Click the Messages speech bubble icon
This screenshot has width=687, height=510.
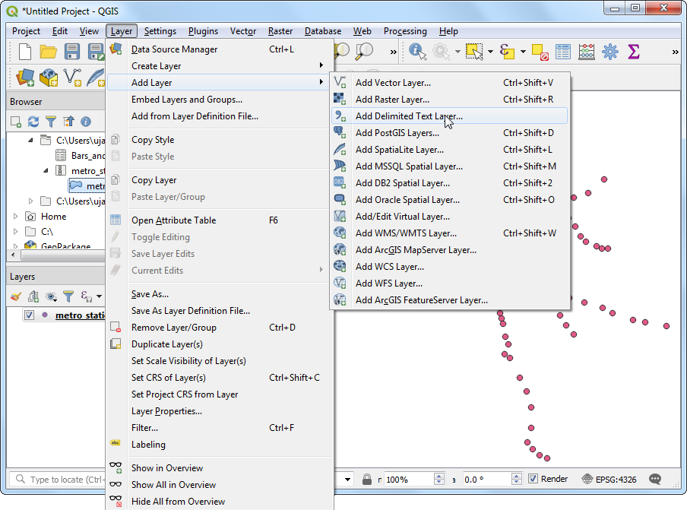click(655, 480)
